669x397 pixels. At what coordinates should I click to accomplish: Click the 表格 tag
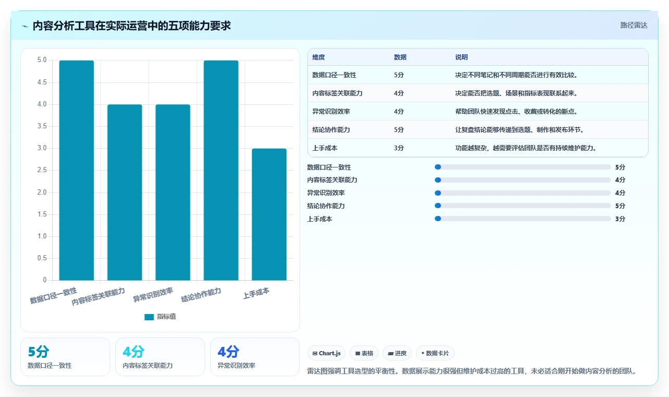[x=364, y=353]
